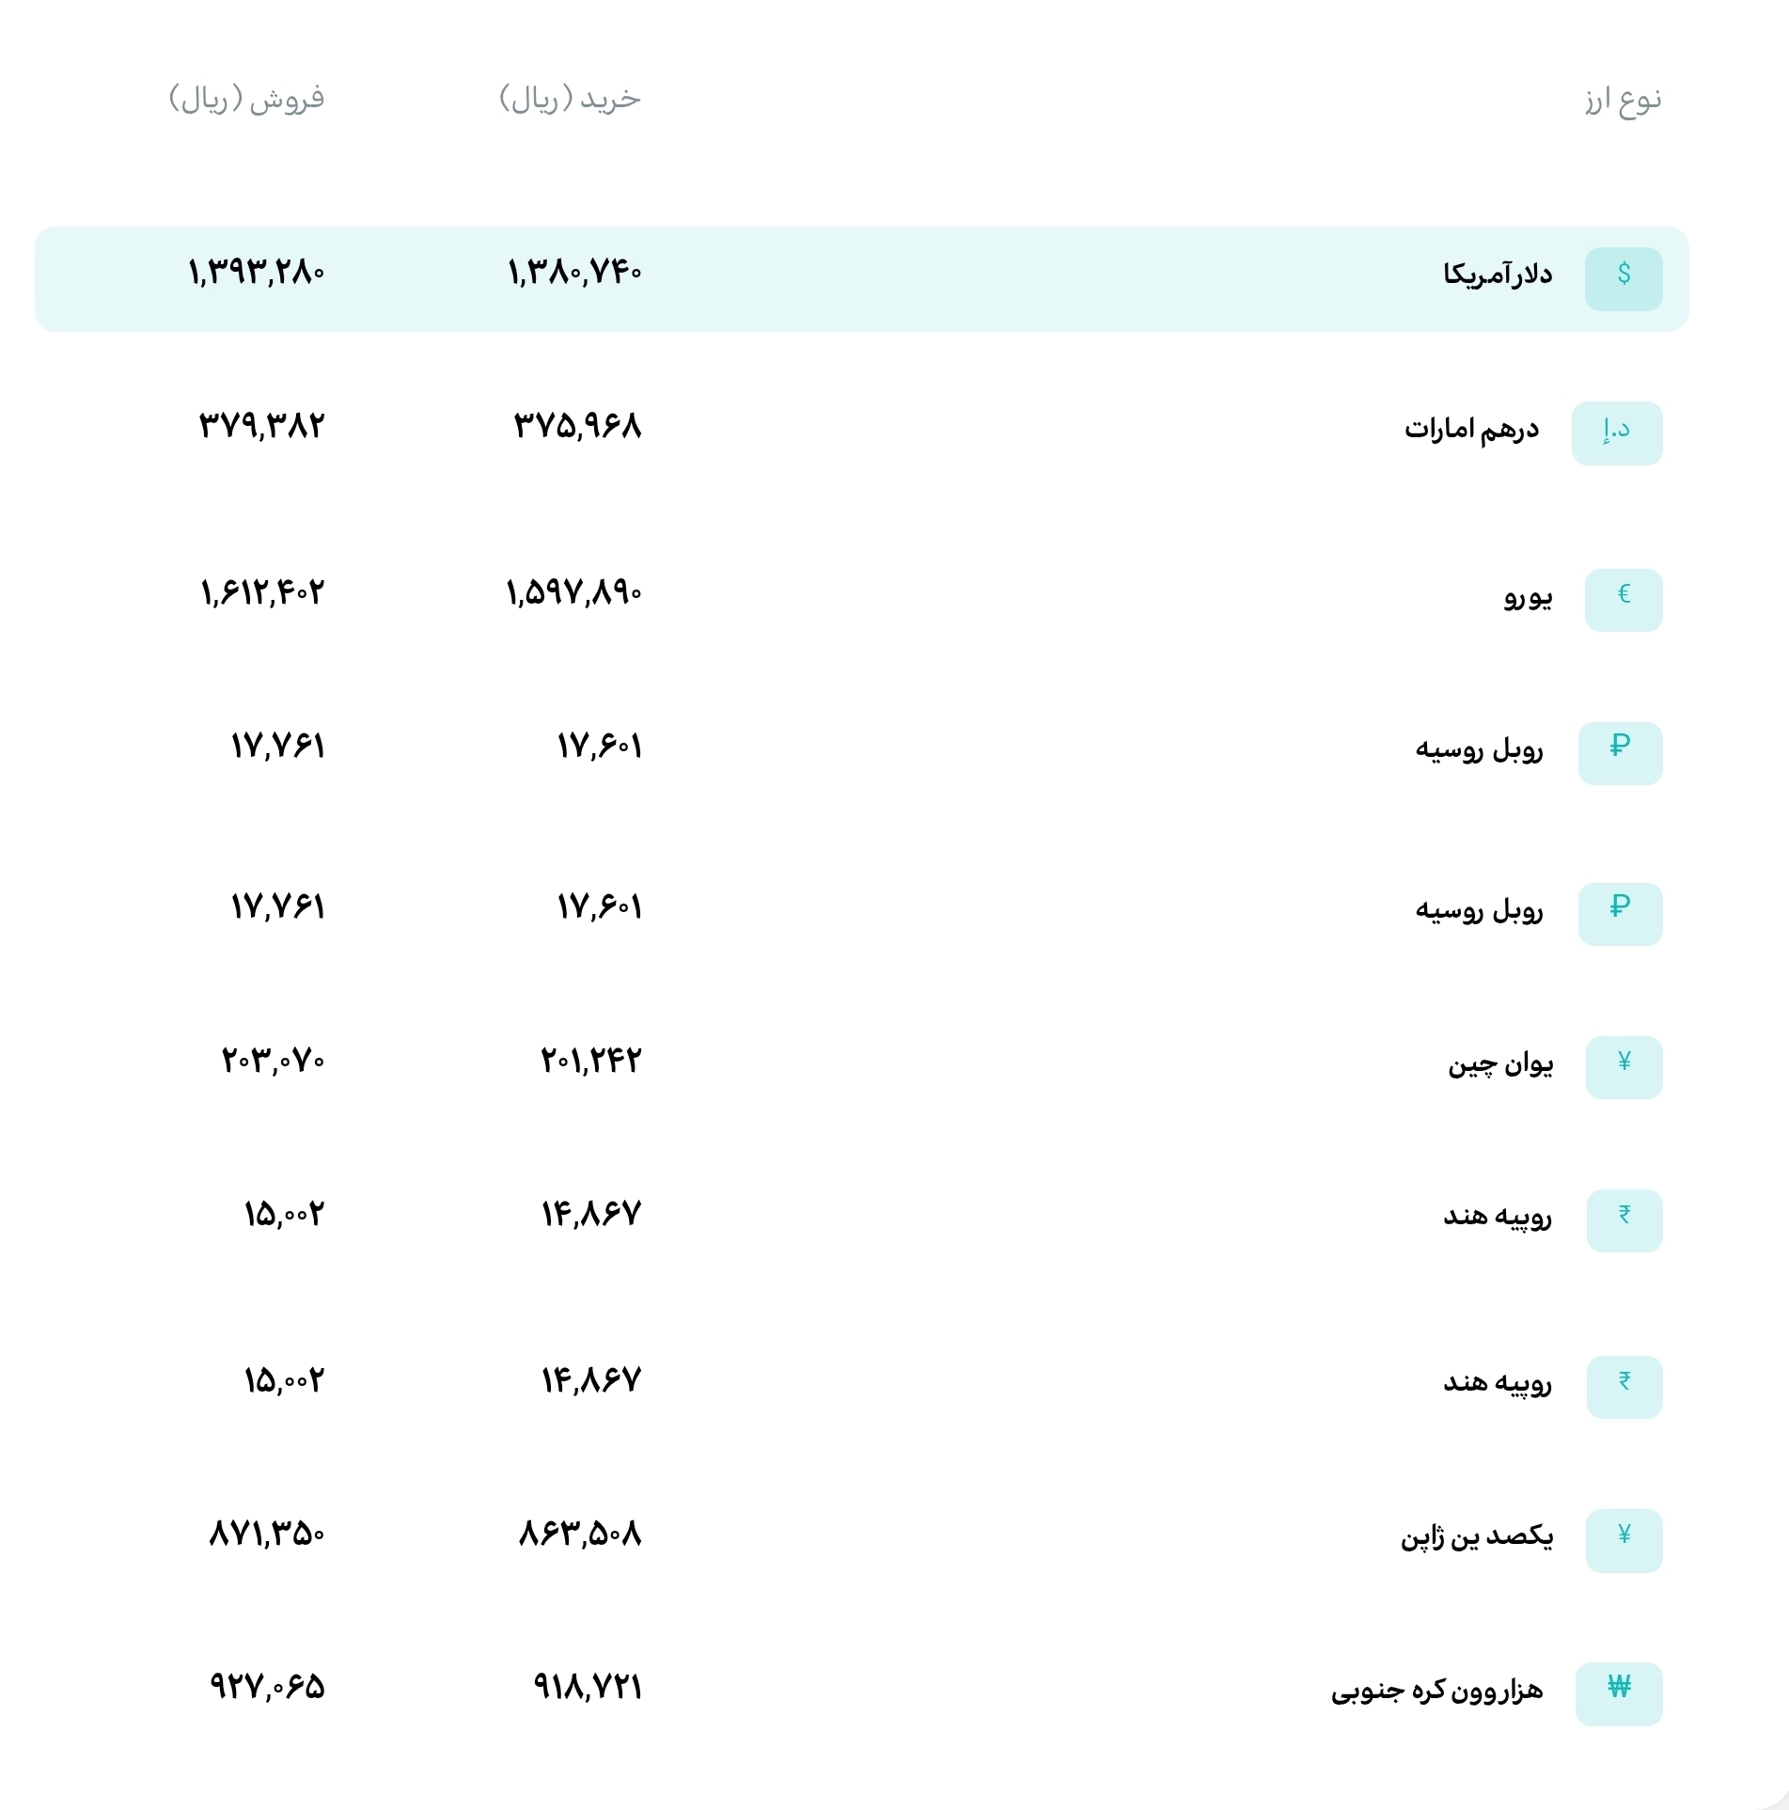
Task: Click the ¥ icon beside یکصد ین ژاپن
Action: [x=1624, y=1541]
